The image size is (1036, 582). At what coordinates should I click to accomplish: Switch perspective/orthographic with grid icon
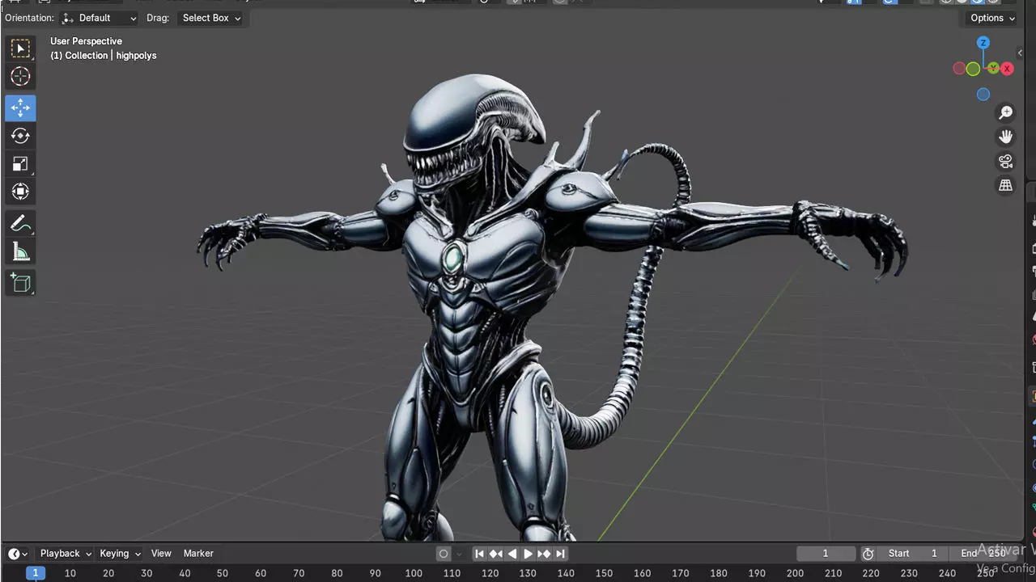click(1005, 185)
